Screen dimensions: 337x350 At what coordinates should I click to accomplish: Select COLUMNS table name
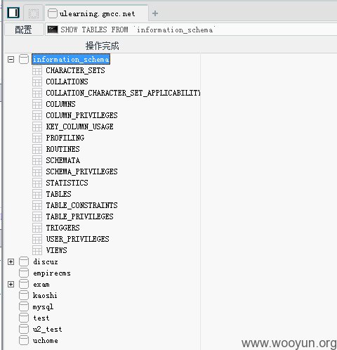(60, 104)
